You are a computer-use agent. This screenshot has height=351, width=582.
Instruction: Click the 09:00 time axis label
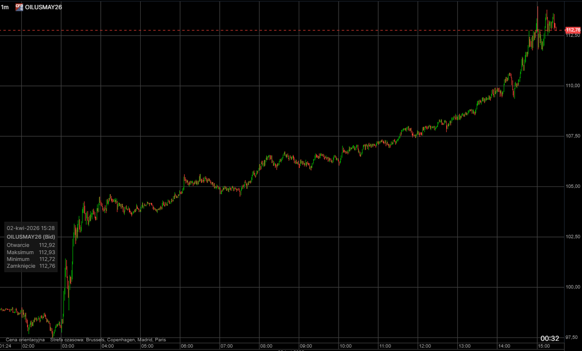click(x=306, y=346)
